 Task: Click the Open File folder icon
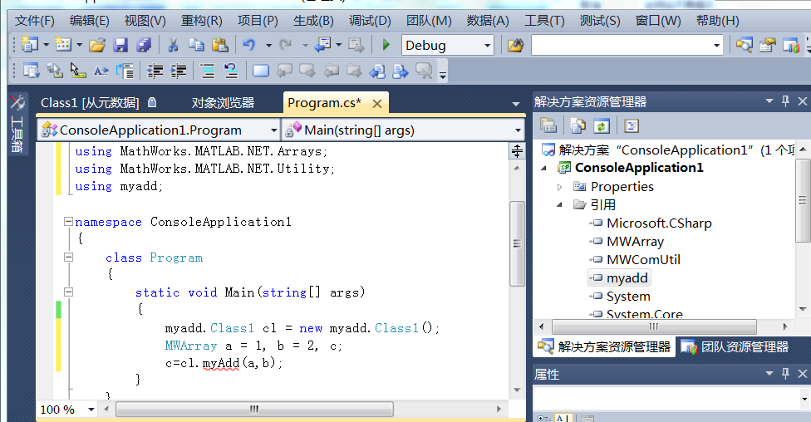[x=96, y=45]
